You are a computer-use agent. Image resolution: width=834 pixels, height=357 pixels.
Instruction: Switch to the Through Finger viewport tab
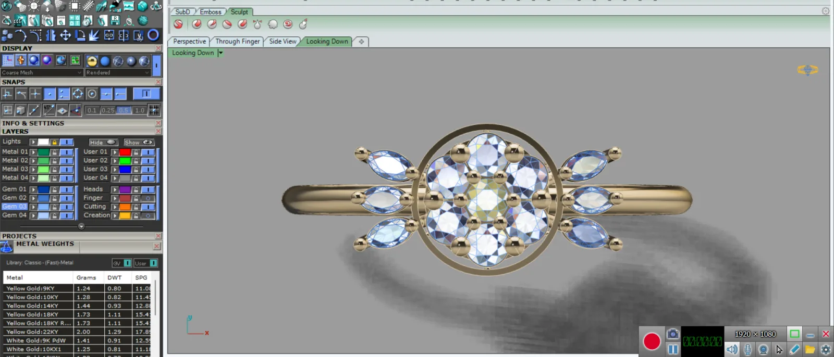pos(237,41)
